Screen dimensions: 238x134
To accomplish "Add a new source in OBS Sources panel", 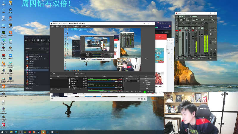I will point(70,89).
